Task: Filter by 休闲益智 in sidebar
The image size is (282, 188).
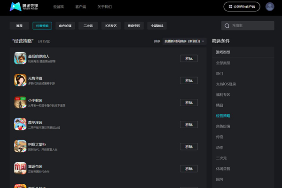Action: coord(223,169)
